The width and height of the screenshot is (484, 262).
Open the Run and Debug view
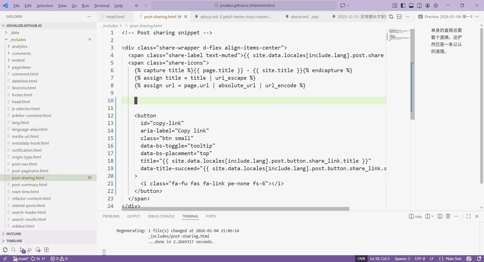30,250
